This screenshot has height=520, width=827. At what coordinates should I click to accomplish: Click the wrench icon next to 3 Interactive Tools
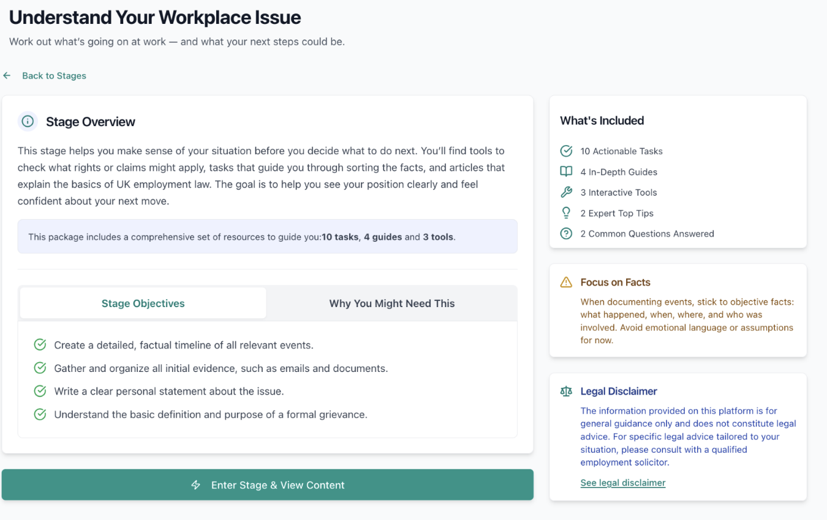[566, 192]
